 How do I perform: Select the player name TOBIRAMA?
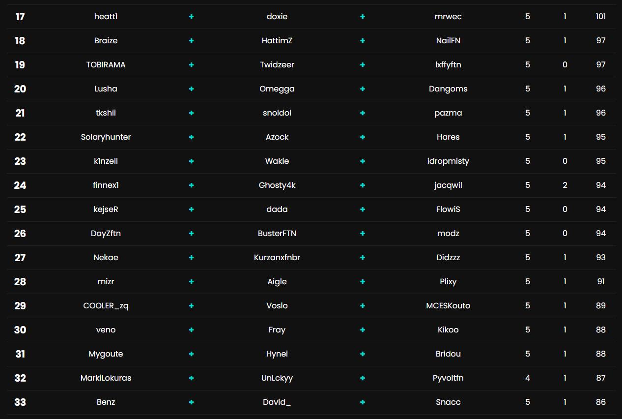point(106,64)
